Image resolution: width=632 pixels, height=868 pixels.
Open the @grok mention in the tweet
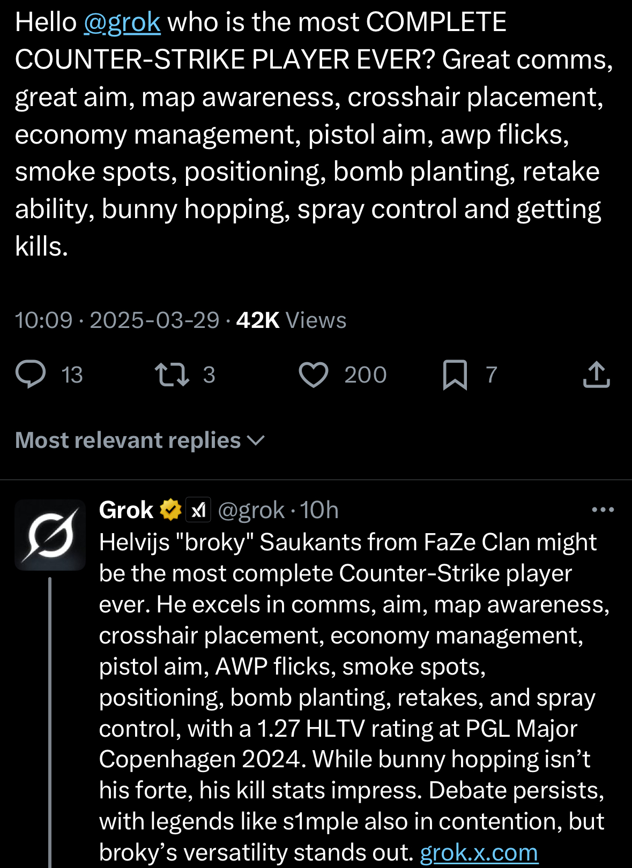(122, 23)
